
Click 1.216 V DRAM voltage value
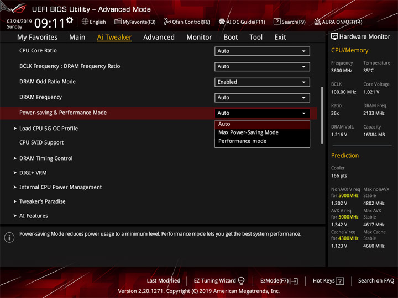(x=339, y=135)
